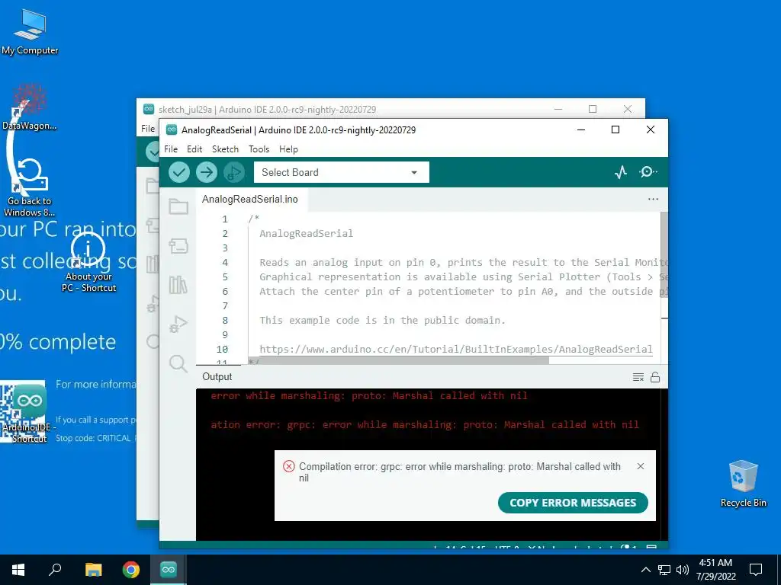Viewport: 781px width, 585px height.
Task: Click the Output panel label
Action: tap(217, 376)
